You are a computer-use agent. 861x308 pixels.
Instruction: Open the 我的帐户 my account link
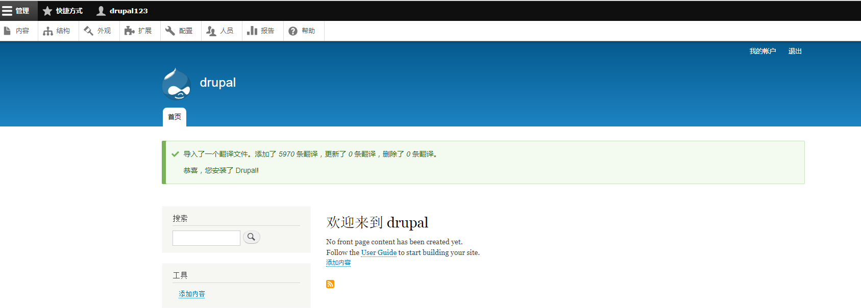pyautogui.click(x=762, y=51)
